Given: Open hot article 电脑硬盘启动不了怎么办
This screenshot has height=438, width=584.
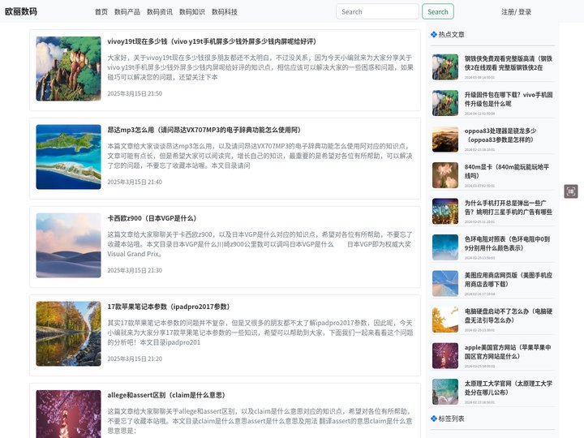Looking at the screenshot, I should coord(508,316).
